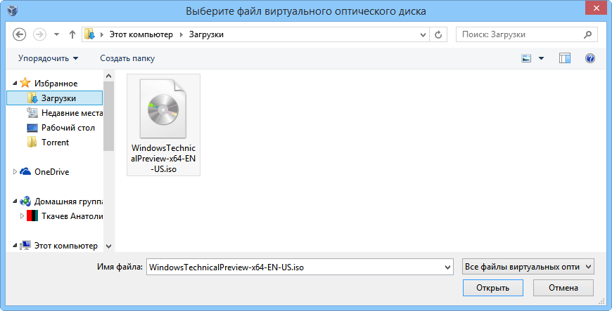Click the sidebar scrollbar up arrow
612x311 pixels.
pyautogui.click(x=109, y=76)
